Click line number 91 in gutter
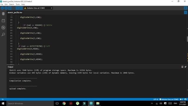The width and height of the screenshot is (188, 106). tap(11, 49)
